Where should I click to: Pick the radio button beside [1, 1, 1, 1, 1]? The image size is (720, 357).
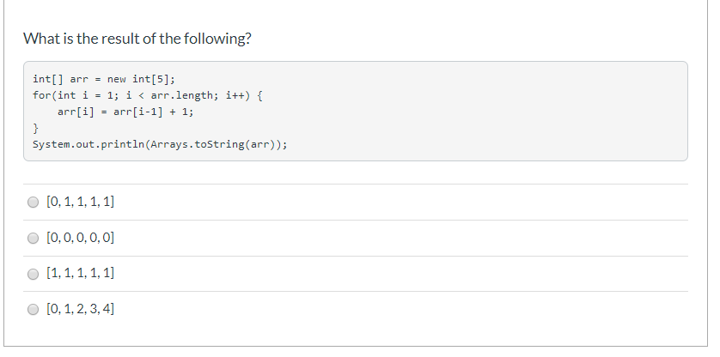tap(34, 274)
